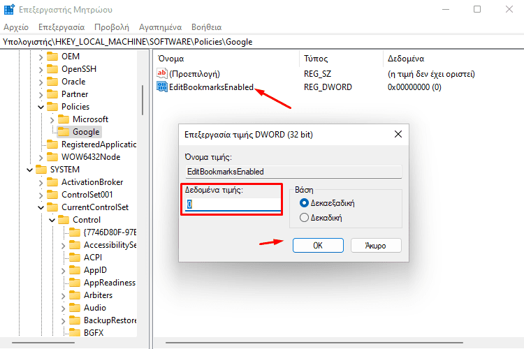Click the tree pane vertical scrollbar thumb
Viewport: 524px width, 349px height.
click(143, 101)
